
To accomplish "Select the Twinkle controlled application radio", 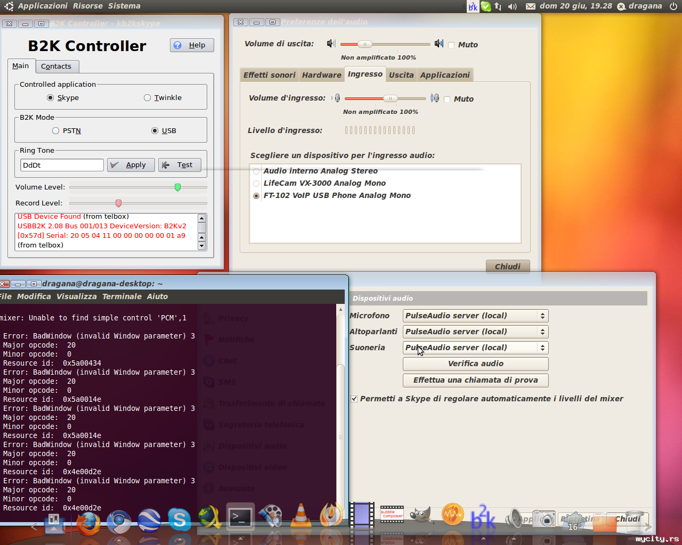I will tap(148, 98).
